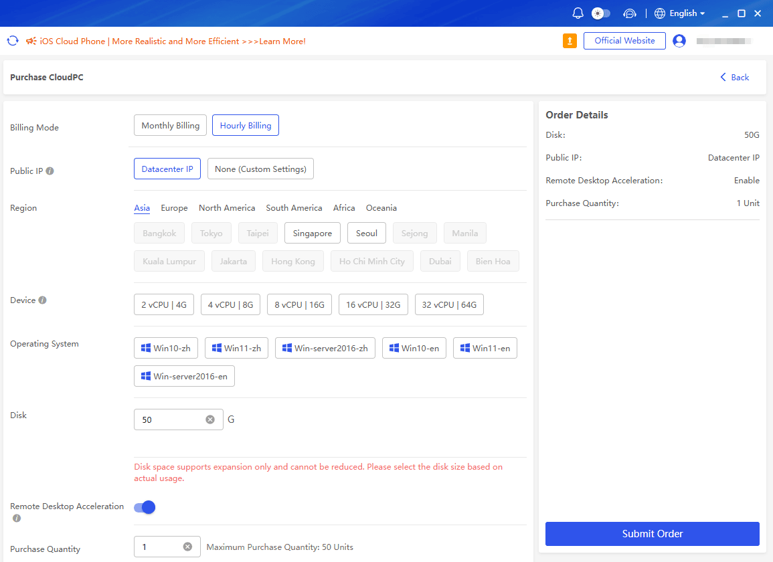Open the customer support headset icon
Viewport: 773px width, 562px height.
click(x=630, y=13)
